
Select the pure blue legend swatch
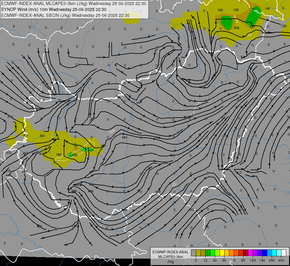[265, 253]
